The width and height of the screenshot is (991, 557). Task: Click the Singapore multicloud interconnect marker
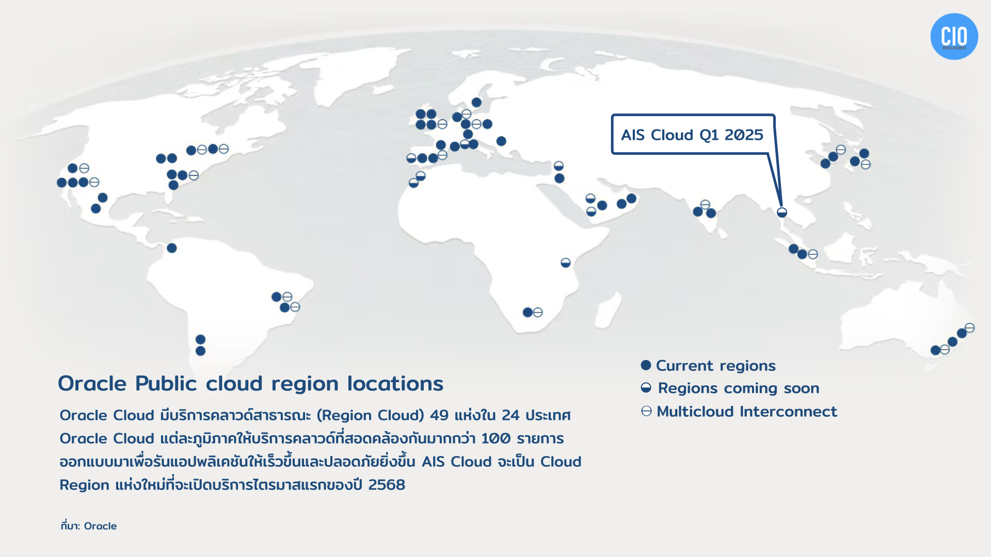[813, 254]
